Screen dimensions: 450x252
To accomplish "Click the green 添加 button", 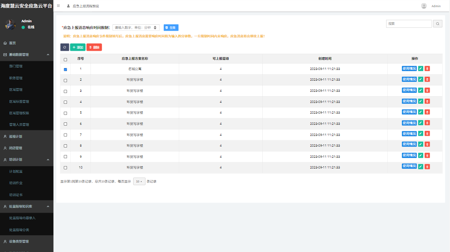I will (78, 47).
